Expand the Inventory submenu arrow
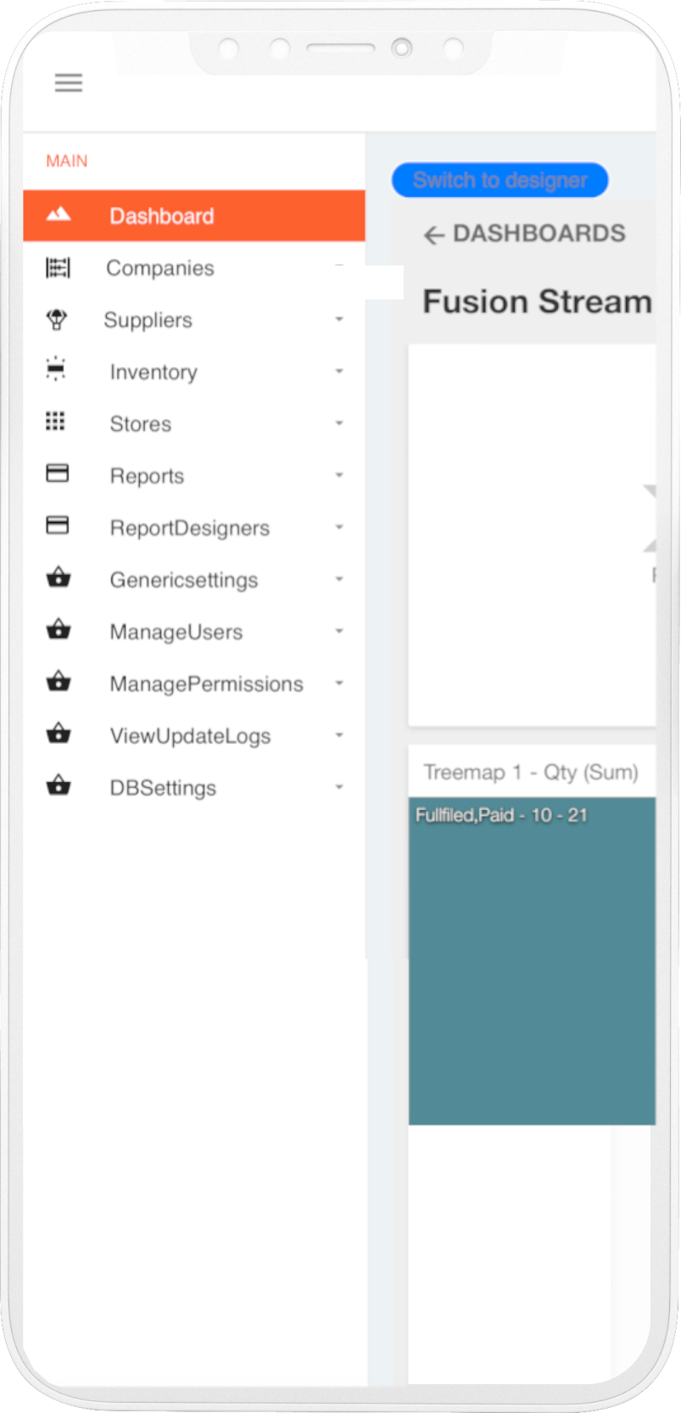Image resolution: width=681 pixels, height=1413 pixels. (339, 371)
